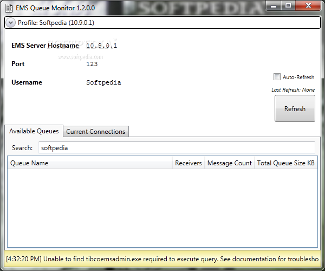The image size is (325, 271).
Task: Close the EMS Queue Monitor window
Action: [x=308, y=6]
